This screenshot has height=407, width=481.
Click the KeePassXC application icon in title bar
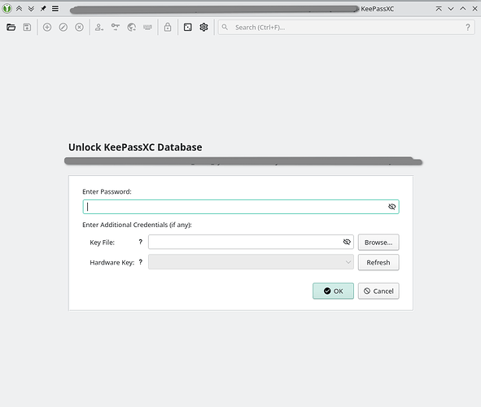point(7,9)
